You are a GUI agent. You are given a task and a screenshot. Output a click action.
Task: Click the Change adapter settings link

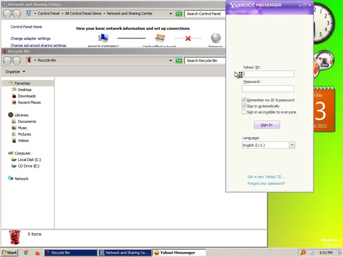coord(30,38)
